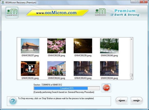The width and height of the screenshot is (149, 110).
Task: Click the application icon in the title bar
Action: coord(3,2)
